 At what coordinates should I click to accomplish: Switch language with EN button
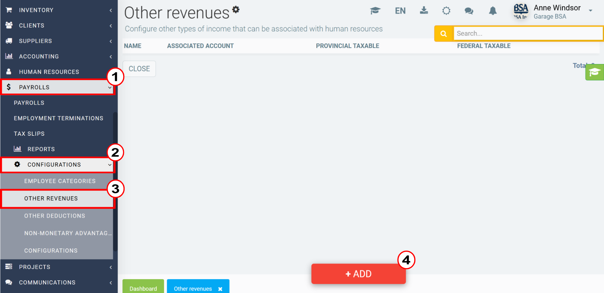click(400, 11)
